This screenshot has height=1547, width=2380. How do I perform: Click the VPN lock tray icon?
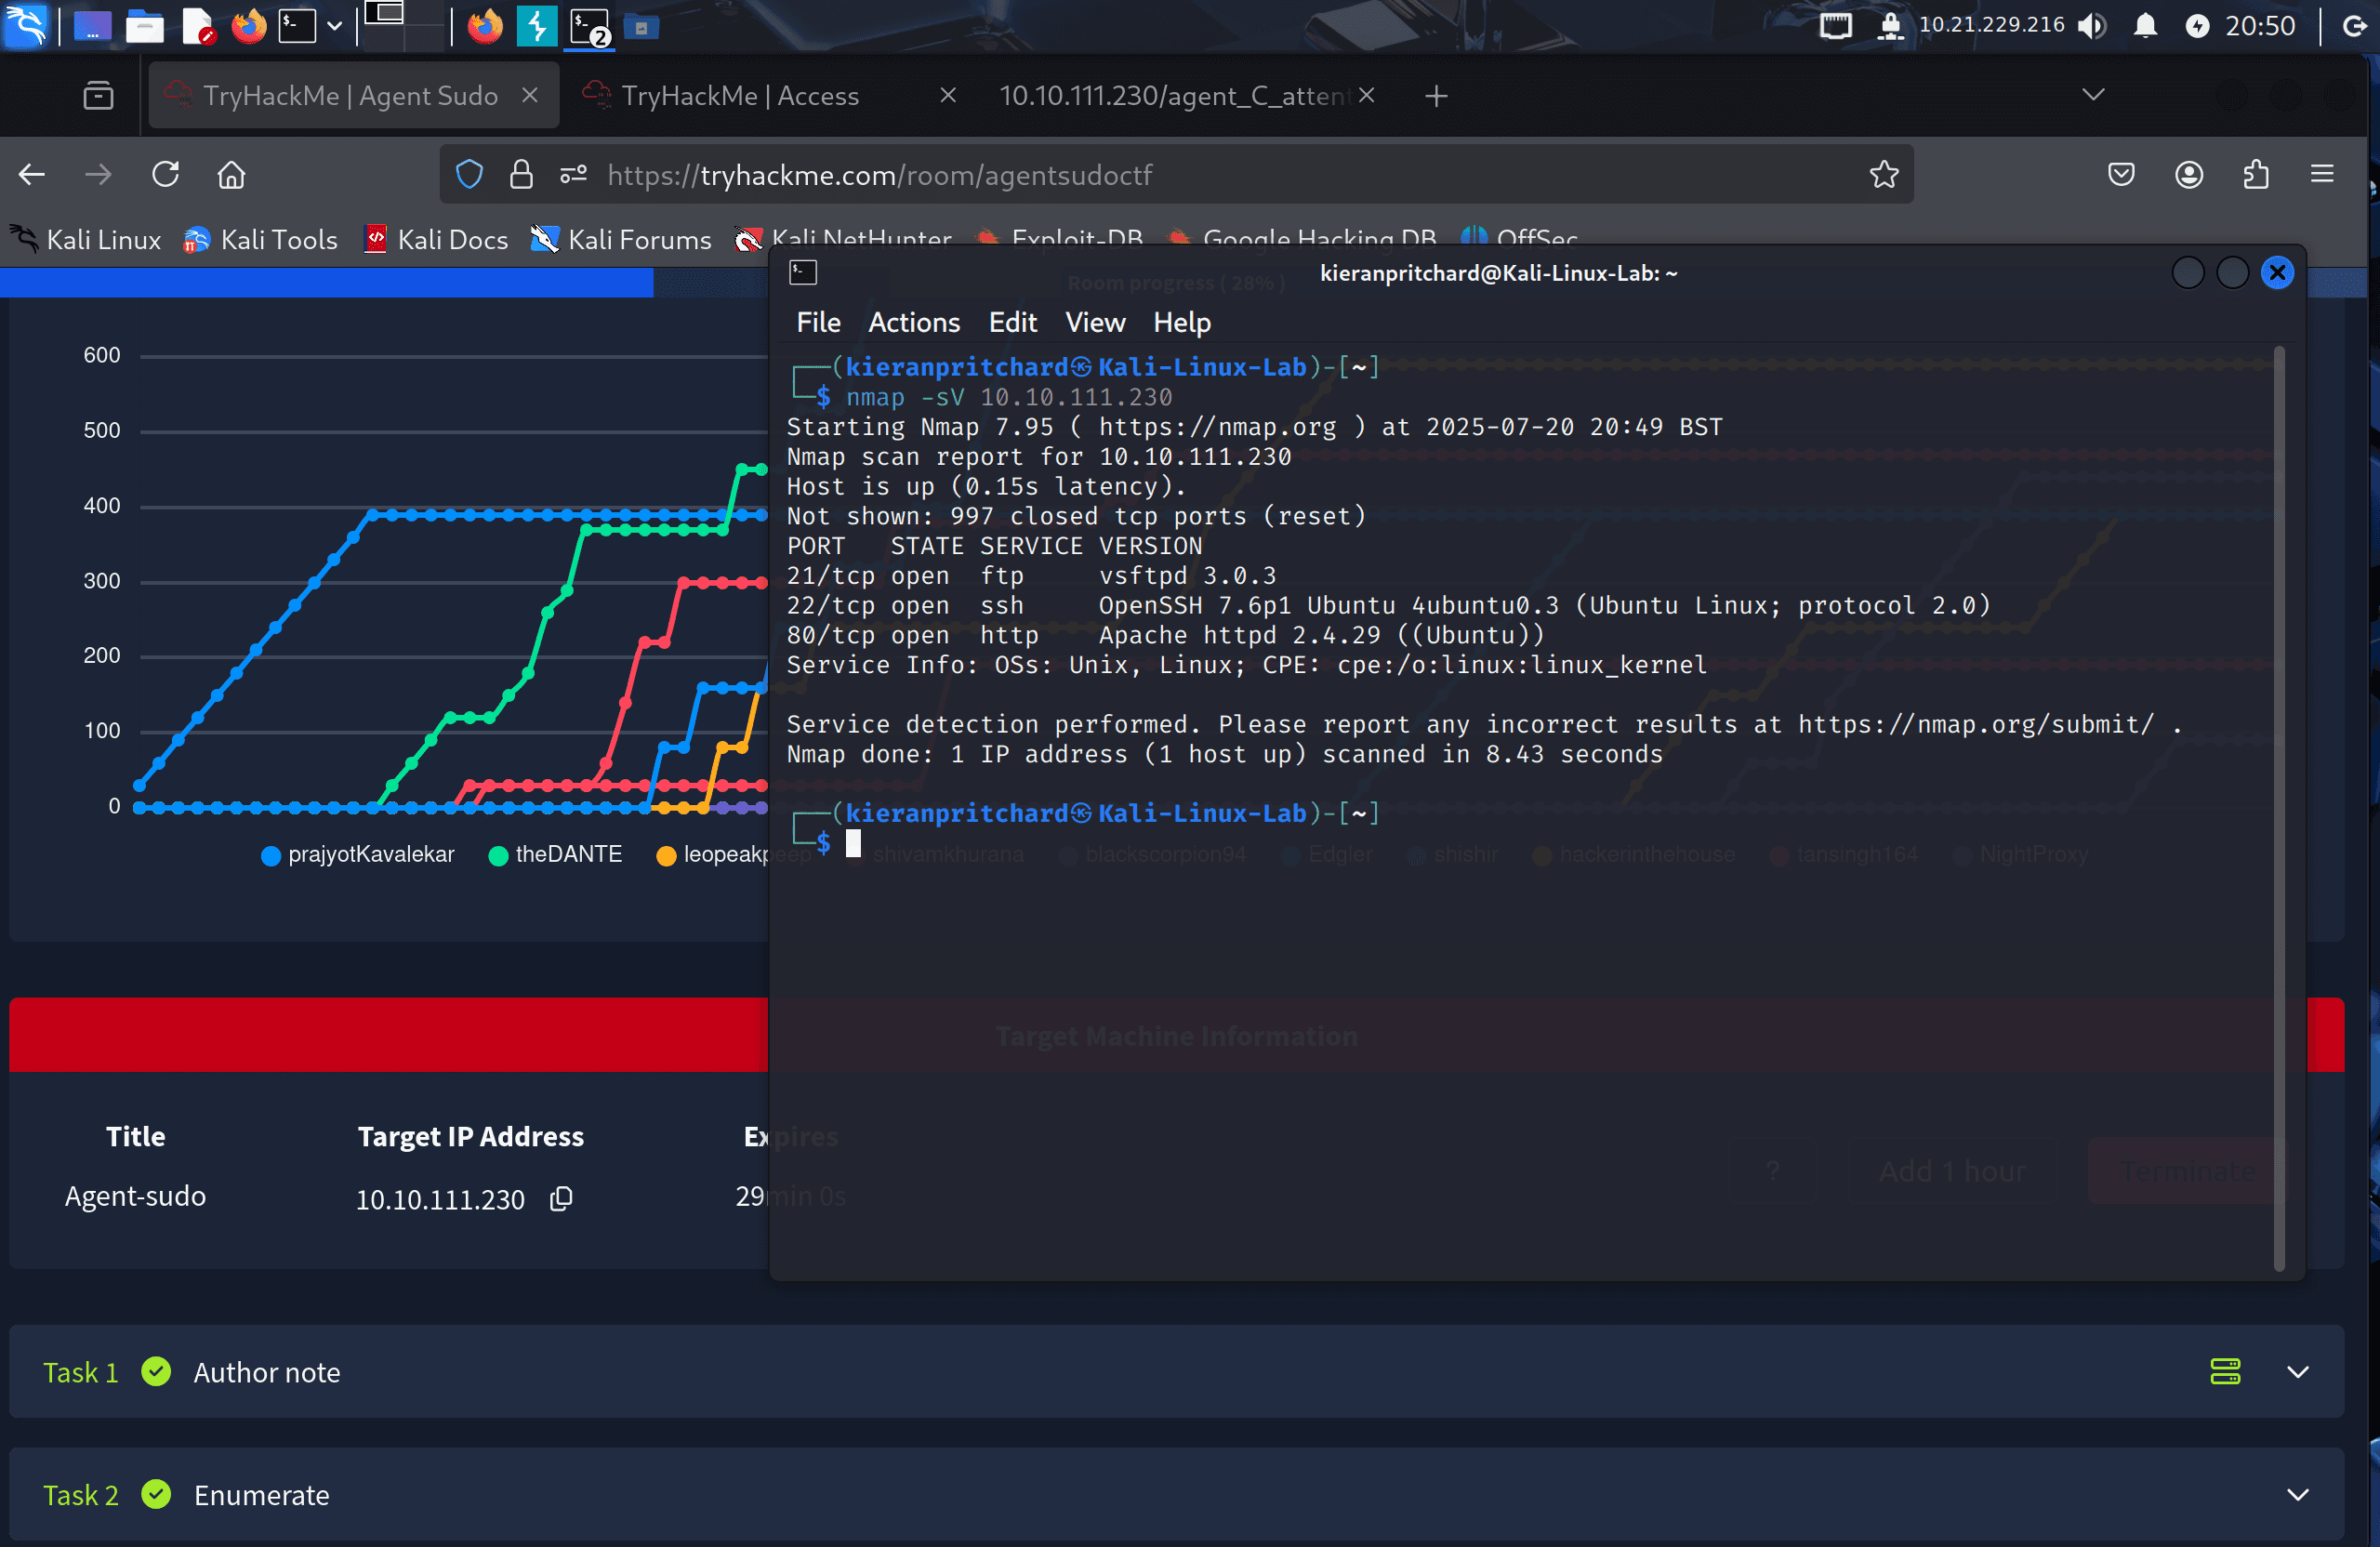tap(1889, 25)
